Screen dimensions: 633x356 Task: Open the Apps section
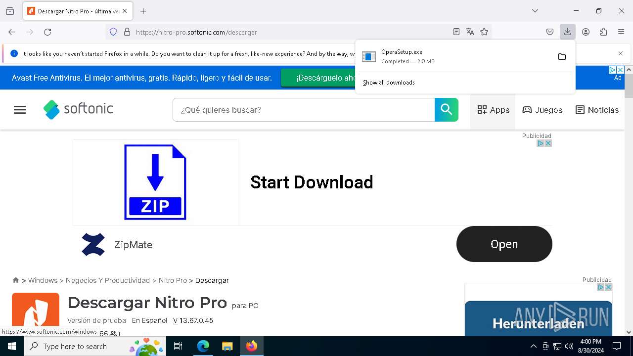pos(493,110)
